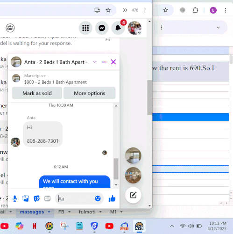Start a new message with compose icon
The width and height of the screenshot is (233, 234).
coord(133,195)
